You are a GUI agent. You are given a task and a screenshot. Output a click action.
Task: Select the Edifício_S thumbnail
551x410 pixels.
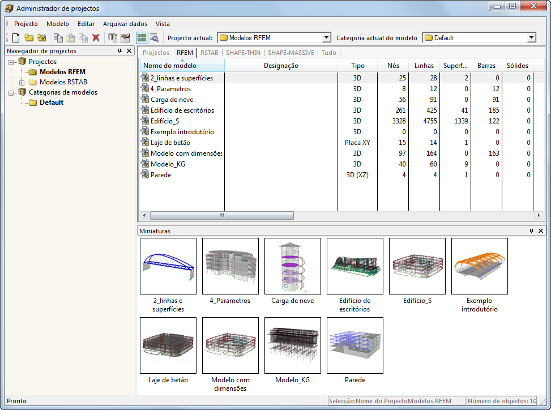[417, 266]
